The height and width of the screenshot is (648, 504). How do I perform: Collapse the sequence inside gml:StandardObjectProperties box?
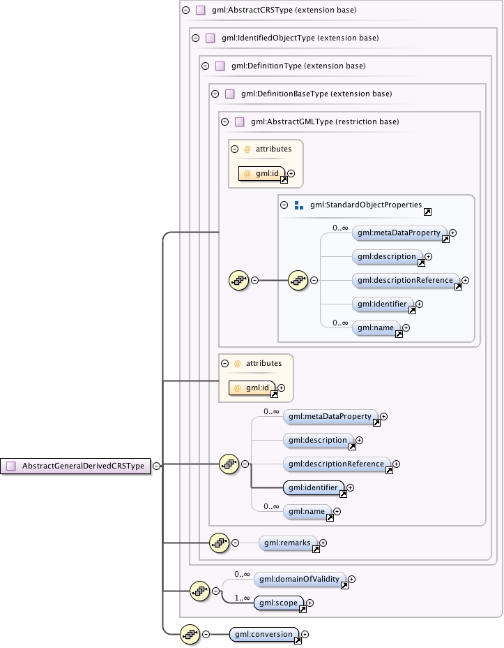pos(314,281)
